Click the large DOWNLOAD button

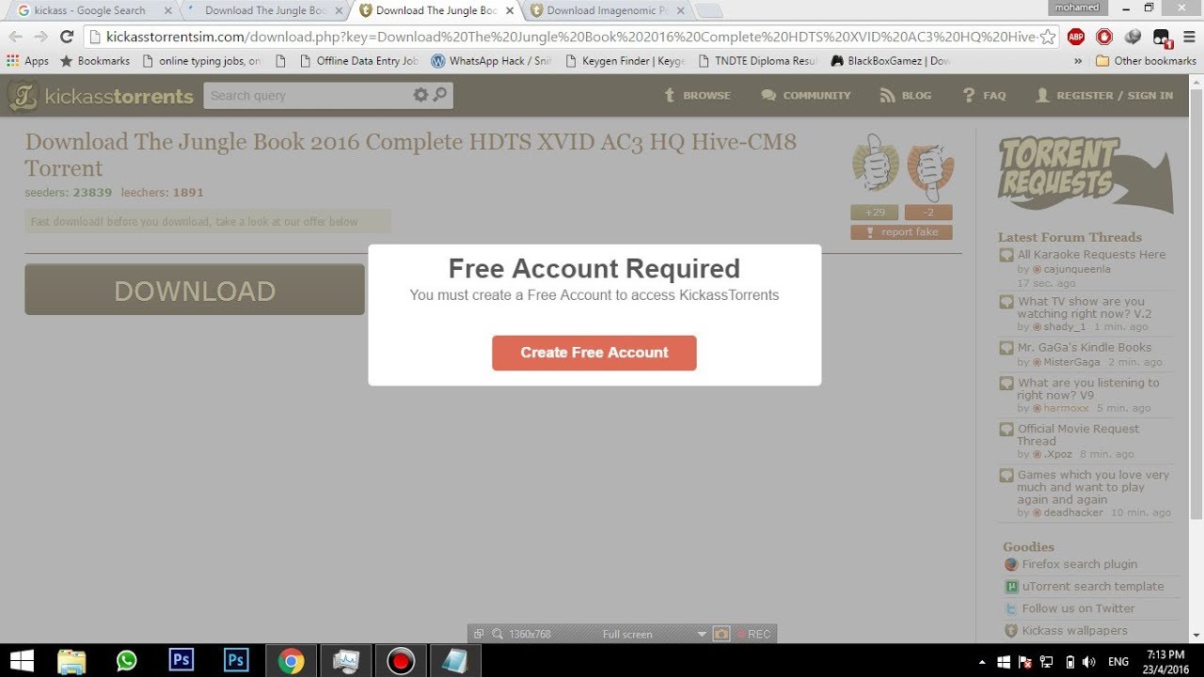(x=195, y=291)
